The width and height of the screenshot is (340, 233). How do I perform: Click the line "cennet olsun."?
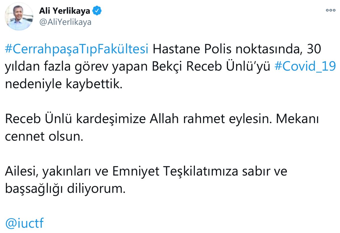click(x=45, y=137)
